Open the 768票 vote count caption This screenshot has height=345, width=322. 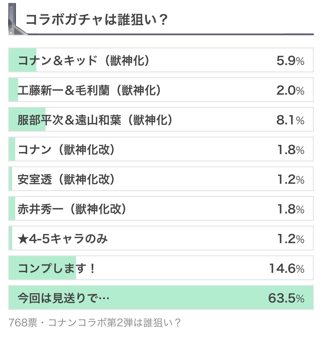point(23,322)
